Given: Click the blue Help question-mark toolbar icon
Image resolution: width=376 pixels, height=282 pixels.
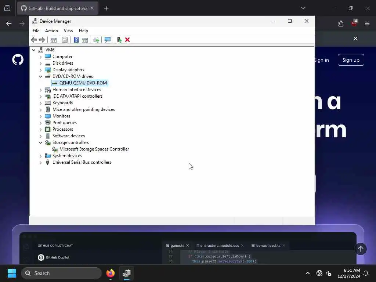Looking at the screenshot, I should click(x=76, y=40).
